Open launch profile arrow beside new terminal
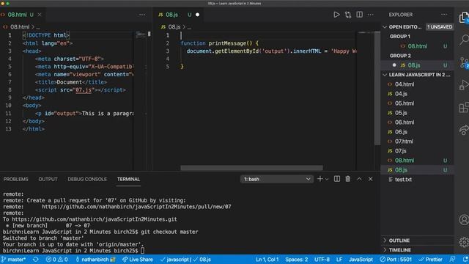 pos(327,179)
